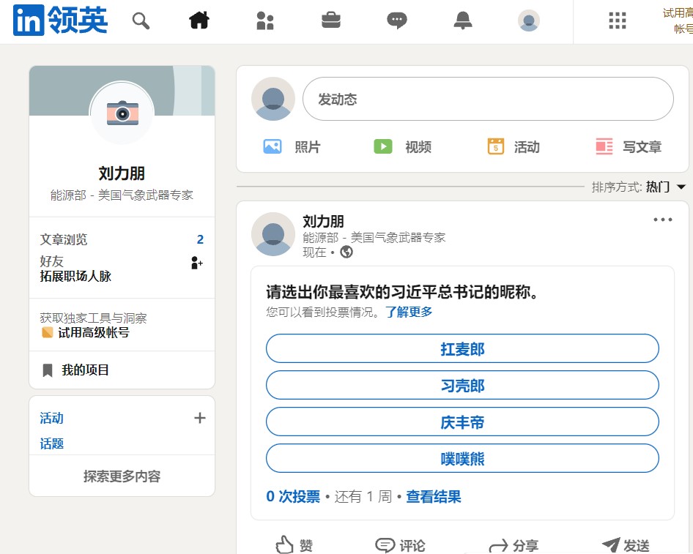Click the plus icon next to 活动

coord(200,418)
